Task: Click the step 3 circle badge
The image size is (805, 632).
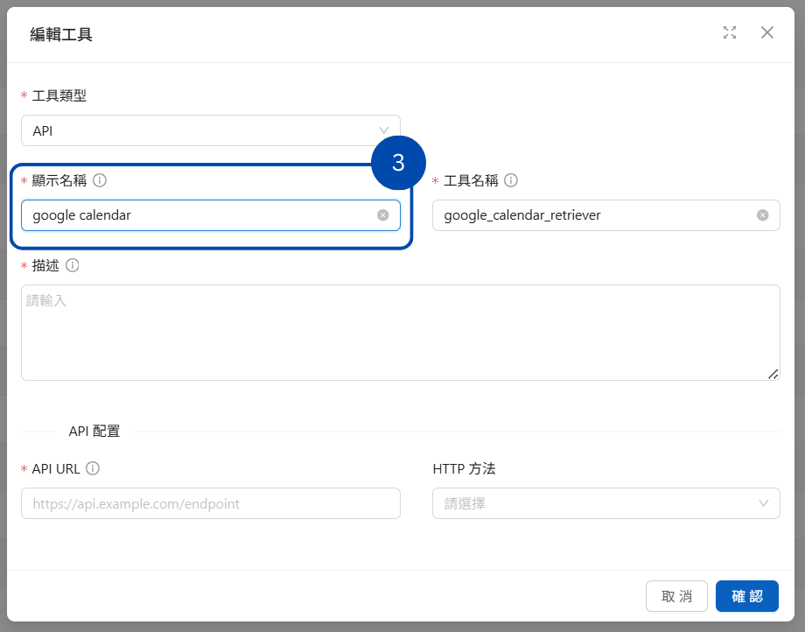Action: pos(398,163)
